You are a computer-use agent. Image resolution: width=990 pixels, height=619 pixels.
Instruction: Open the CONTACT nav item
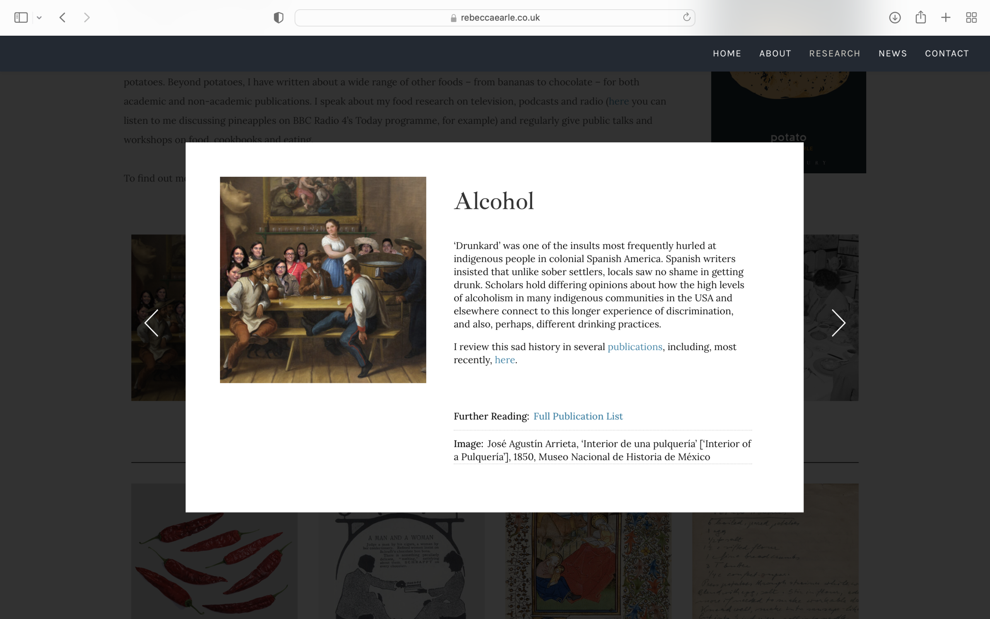[x=947, y=54]
